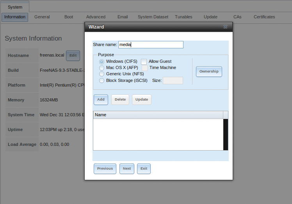
Task: Click the Purpose group label
Action: 106,55
